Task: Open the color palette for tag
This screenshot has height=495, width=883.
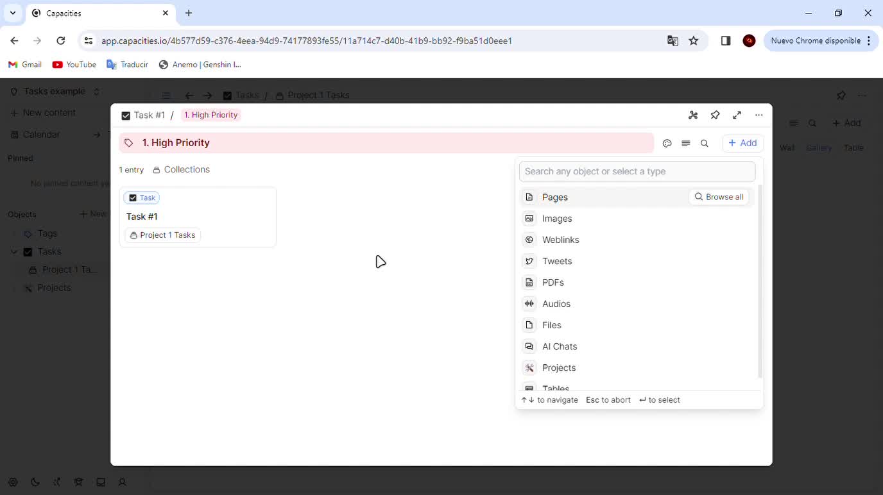Action: pos(667,144)
